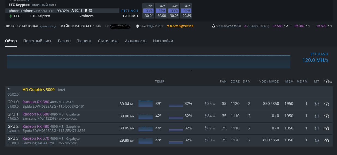Click the 120.0 MH/s value beside chart

click(315, 60)
